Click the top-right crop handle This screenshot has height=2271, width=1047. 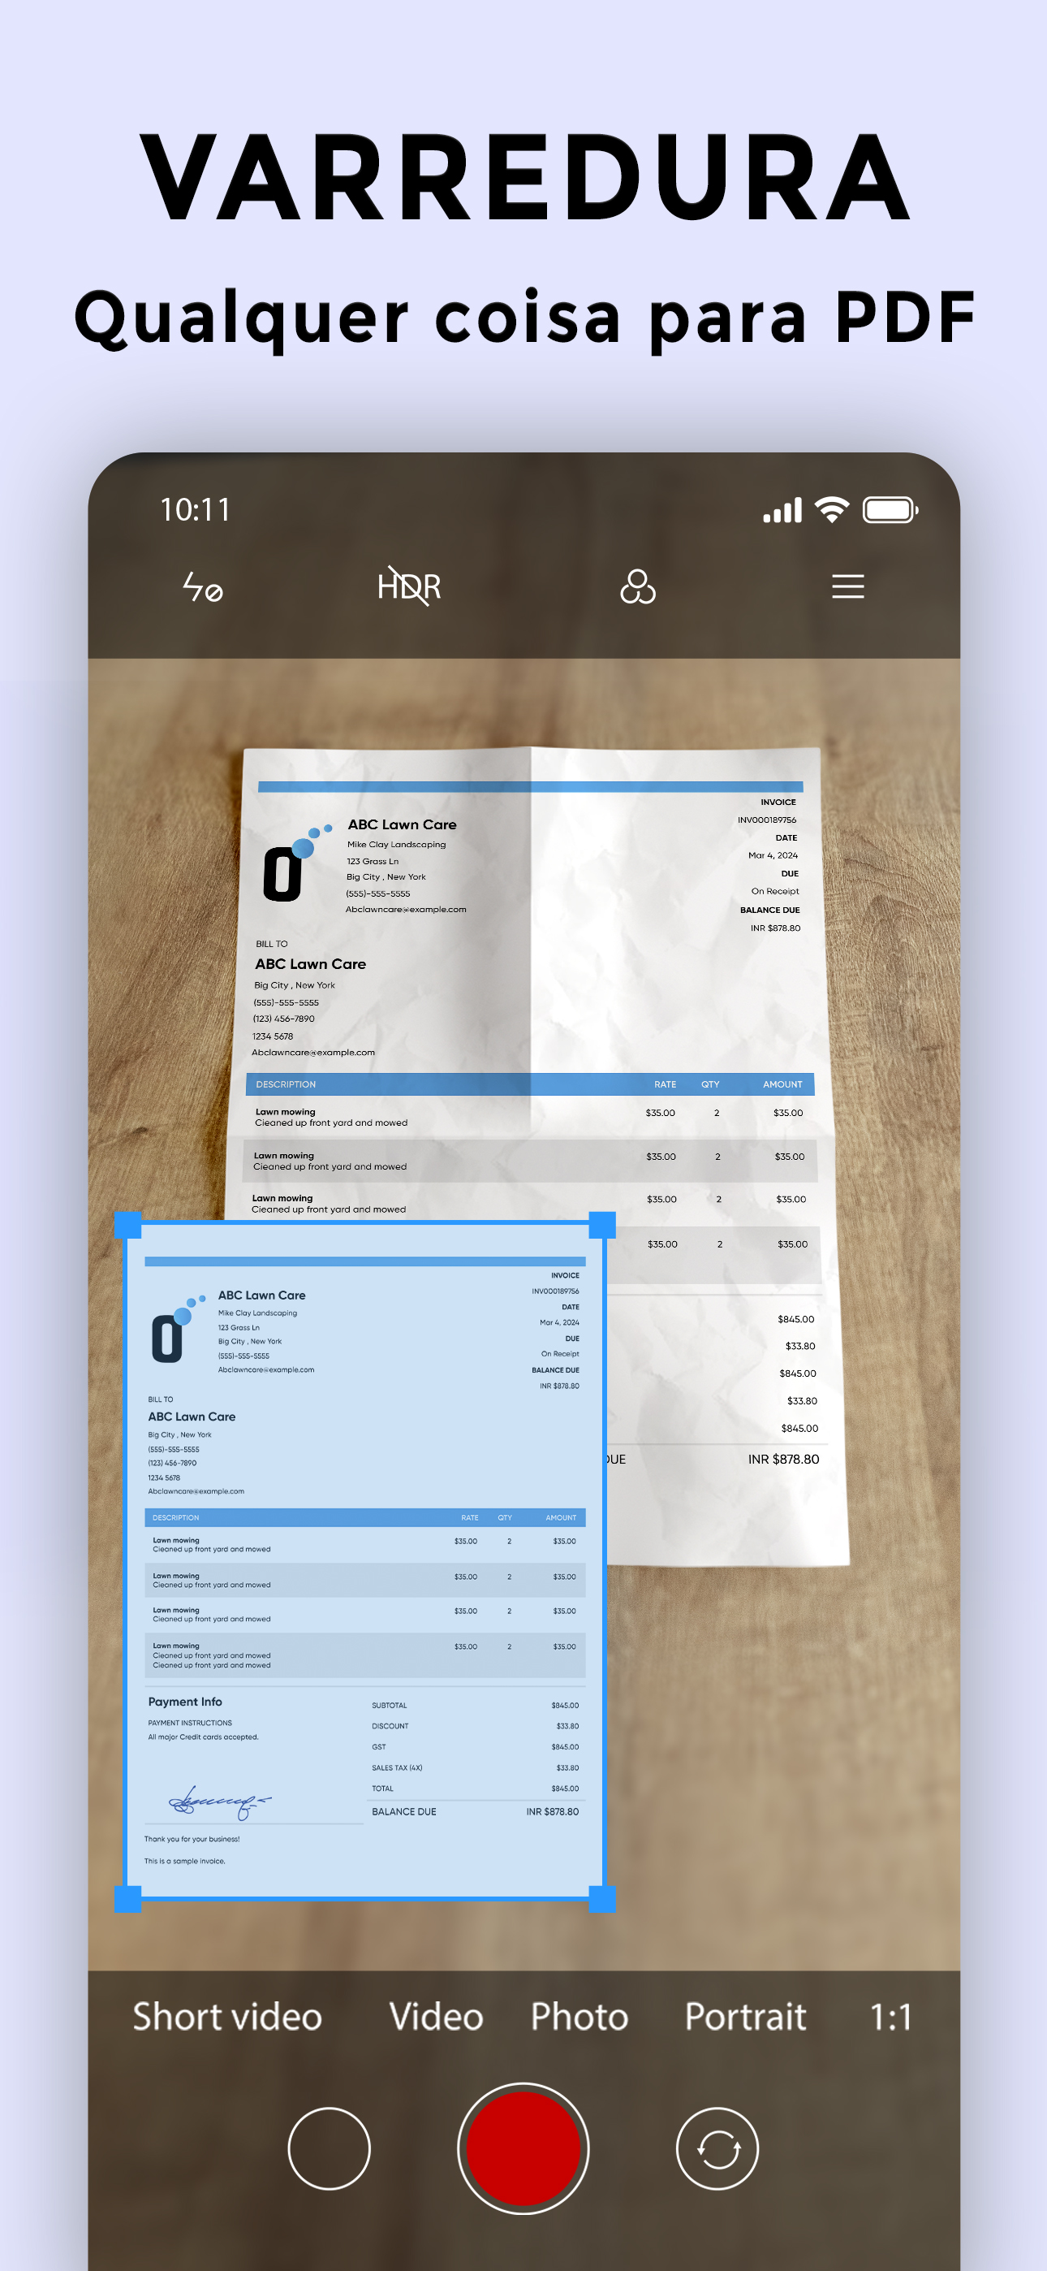tap(602, 1225)
